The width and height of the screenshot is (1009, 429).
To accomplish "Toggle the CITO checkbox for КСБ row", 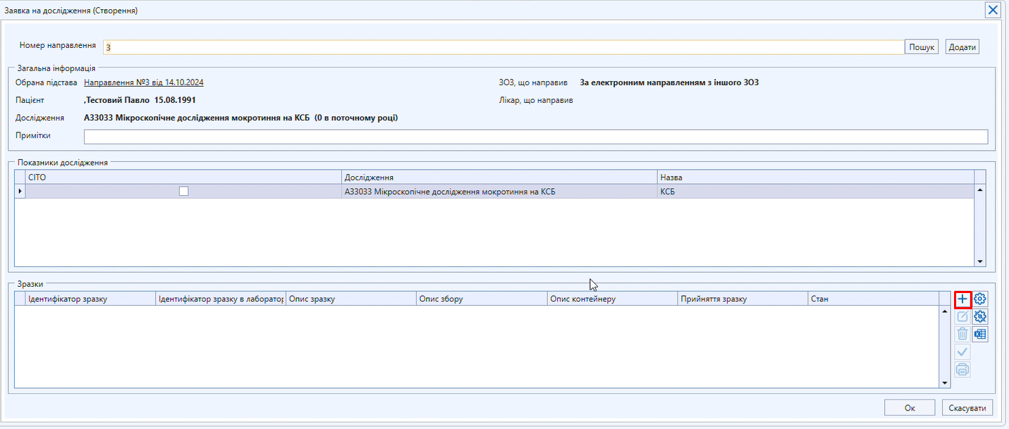I will (184, 191).
